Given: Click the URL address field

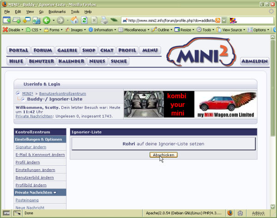Looking at the screenshot, I should [x=171, y=20].
